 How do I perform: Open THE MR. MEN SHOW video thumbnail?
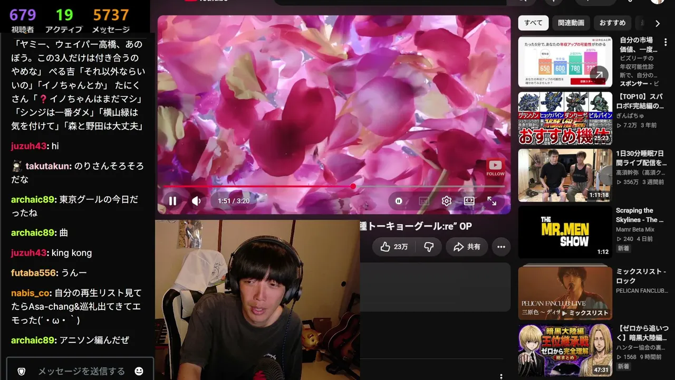coord(565,232)
